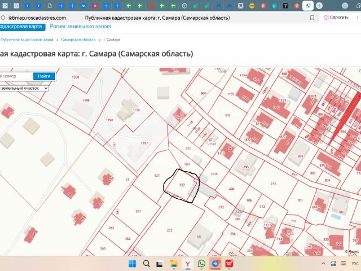Select land parcel 522 on the map
Viewport: 361px width, 271px height.
(x=182, y=185)
